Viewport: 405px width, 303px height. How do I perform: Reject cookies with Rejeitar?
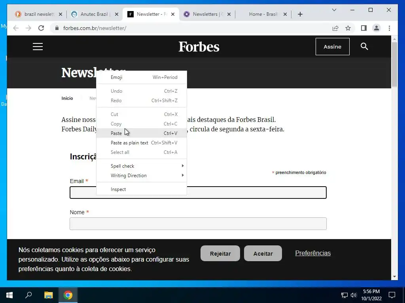pyautogui.click(x=220, y=253)
